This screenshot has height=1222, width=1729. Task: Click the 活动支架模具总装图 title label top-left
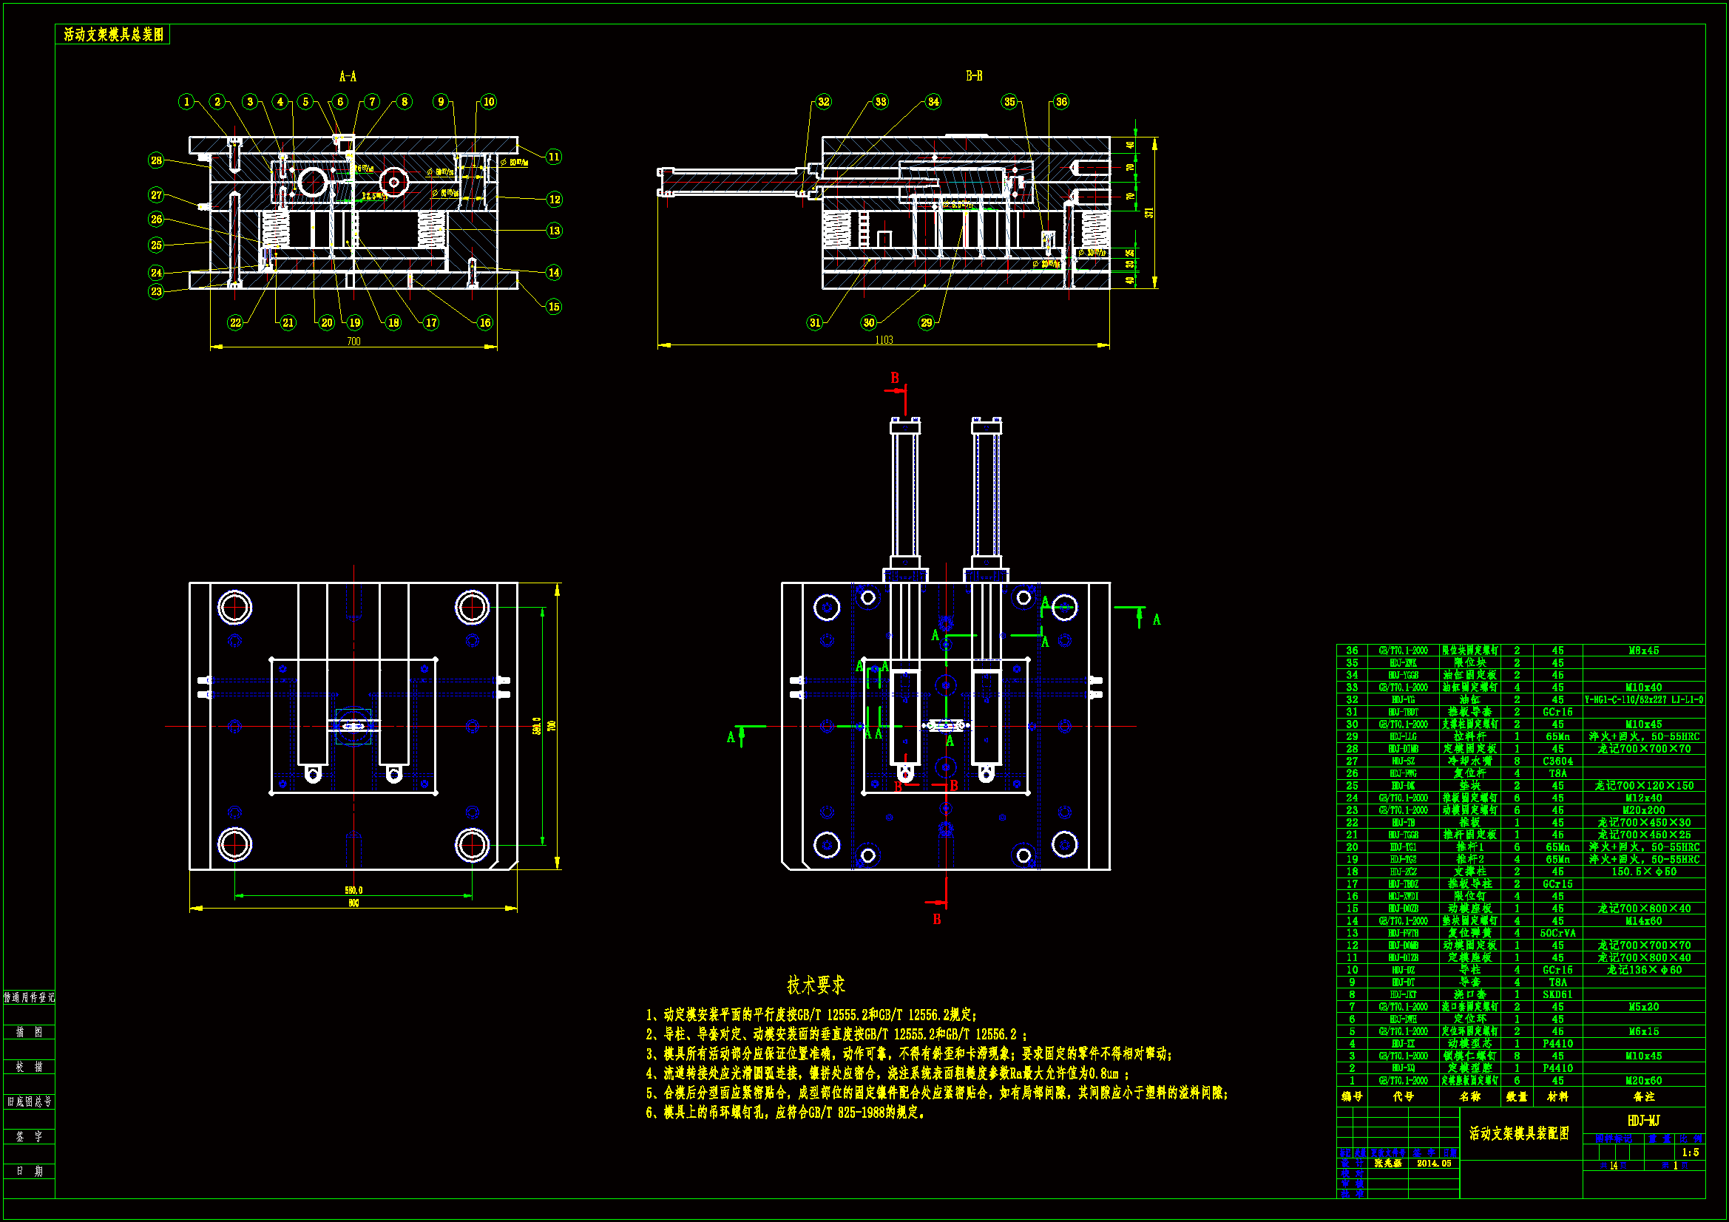pos(113,35)
